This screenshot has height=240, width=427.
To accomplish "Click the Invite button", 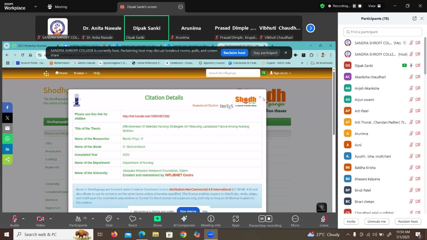I will pyautogui.click(x=351, y=221).
